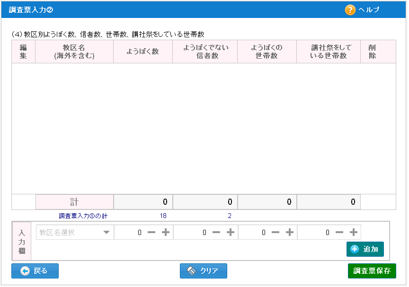Click the 調査票入力①の計 label
Image resolution: width=409 pixels, height=287 pixels.
click(x=83, y=217)
